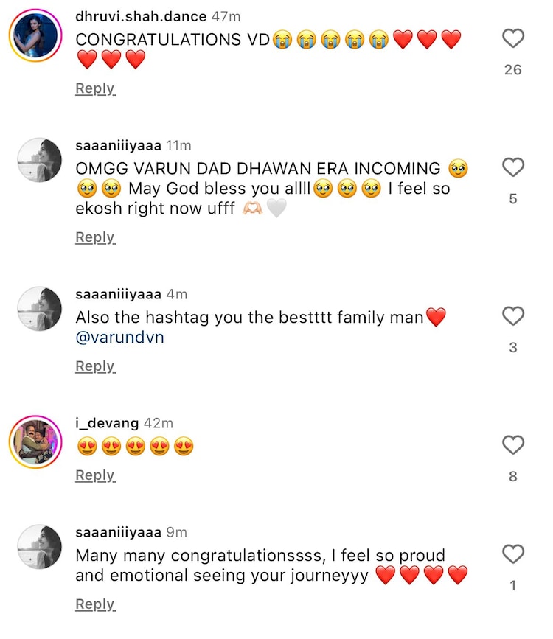View the 26 likes on dhruvi's comment
The height and width of the screenshot is (639, 553).
click(513, 70)
